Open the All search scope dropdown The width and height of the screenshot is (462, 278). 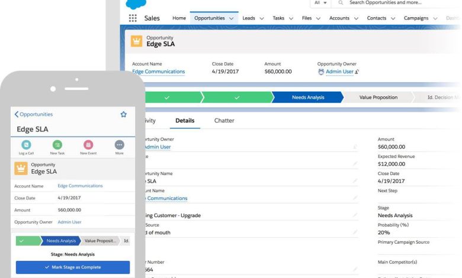click(321, 2)
